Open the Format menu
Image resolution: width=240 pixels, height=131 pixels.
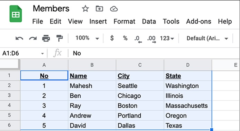(x=124, y=21)
